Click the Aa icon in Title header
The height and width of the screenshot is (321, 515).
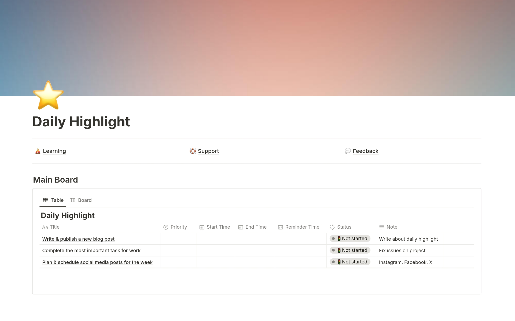click(x=45, y=227)
